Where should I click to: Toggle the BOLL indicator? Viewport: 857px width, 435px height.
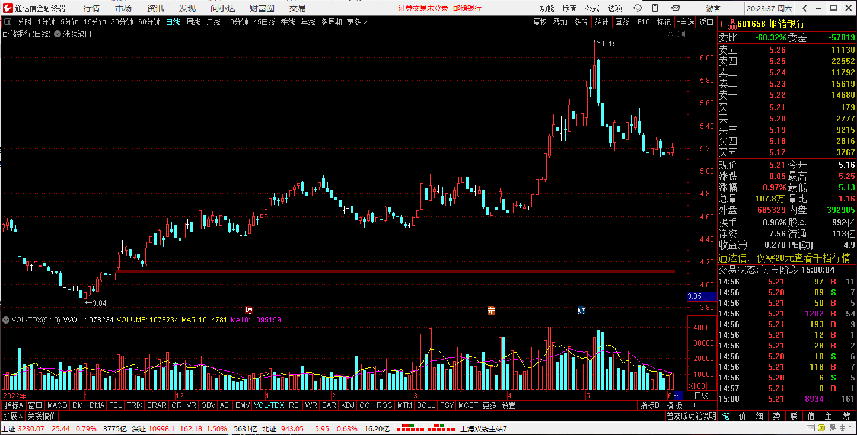point(426,405)
